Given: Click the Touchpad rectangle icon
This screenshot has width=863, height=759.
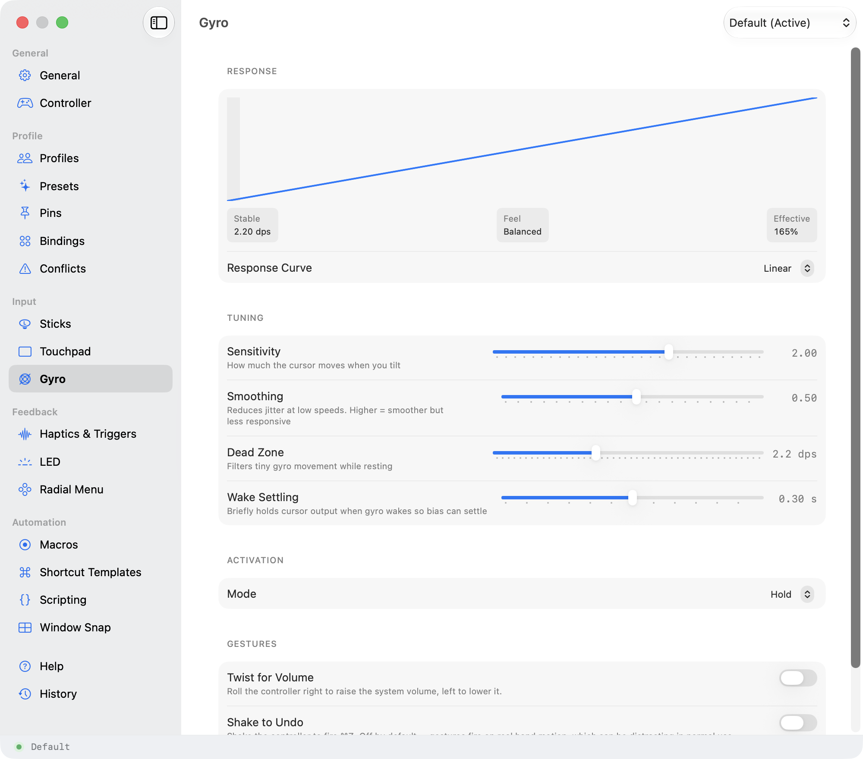Looking at the screenshot, I should click(25, 351).
